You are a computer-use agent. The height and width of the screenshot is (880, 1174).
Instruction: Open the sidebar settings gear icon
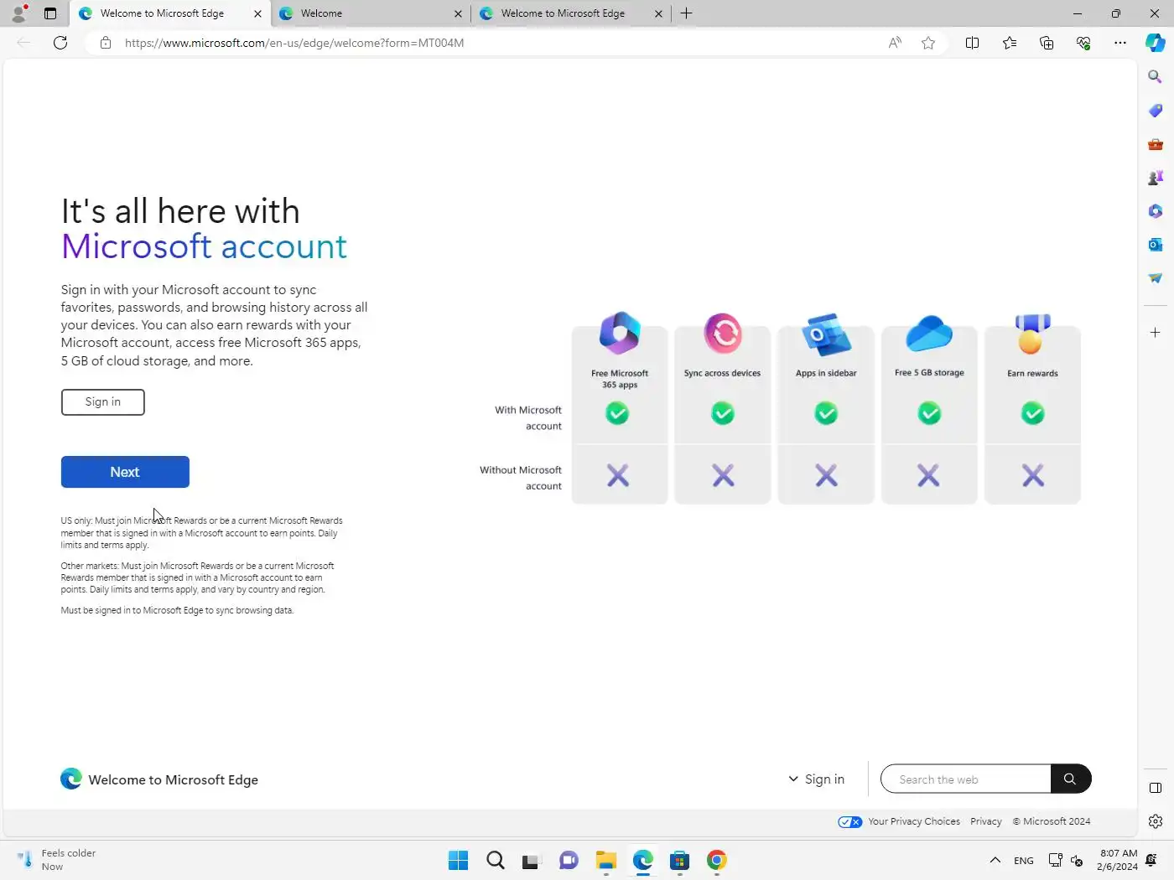(x=1155, y=821)
